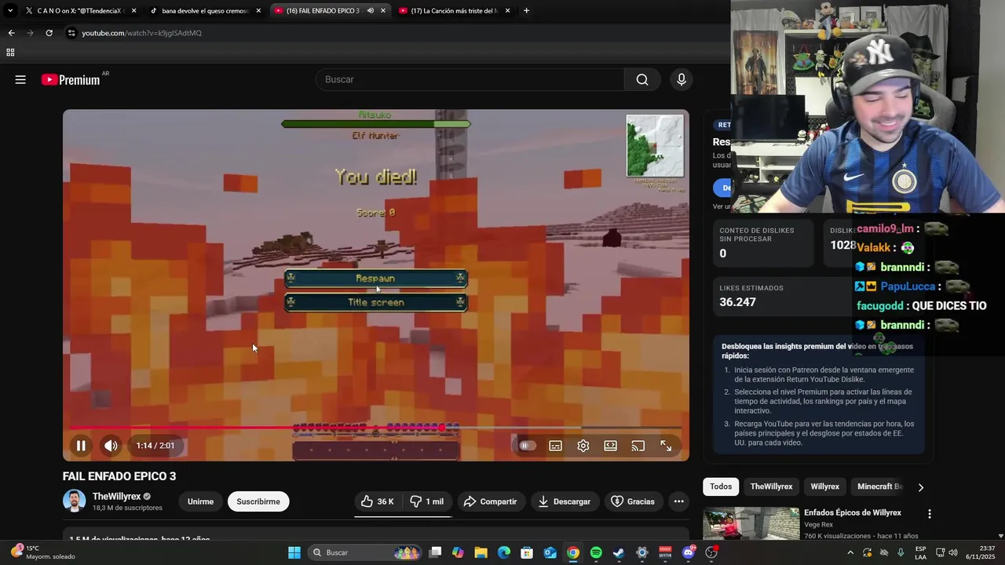The image size is (1005, 565).
Task: Share the video with Compartir
Action: 490,501
